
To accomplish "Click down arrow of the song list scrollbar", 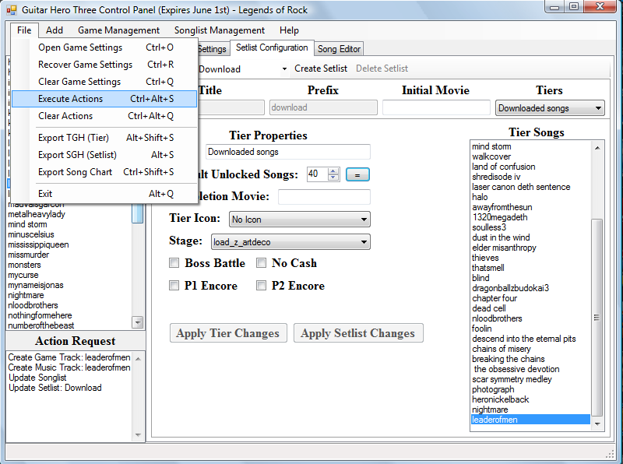I will (x=138, y=322).
